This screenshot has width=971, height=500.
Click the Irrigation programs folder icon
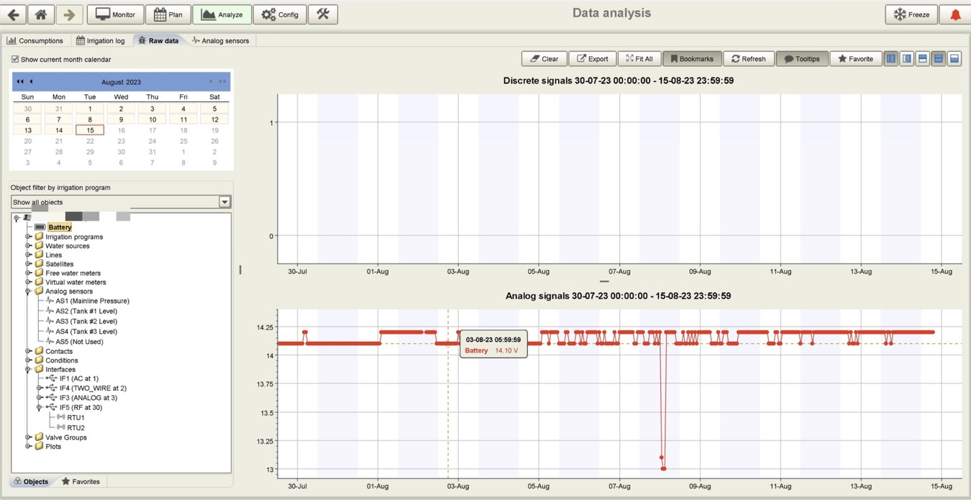click(x=39, y=237)
